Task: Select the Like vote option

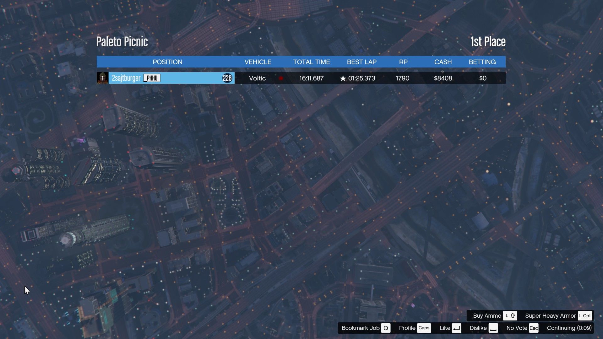Action: tap(445, 328)
